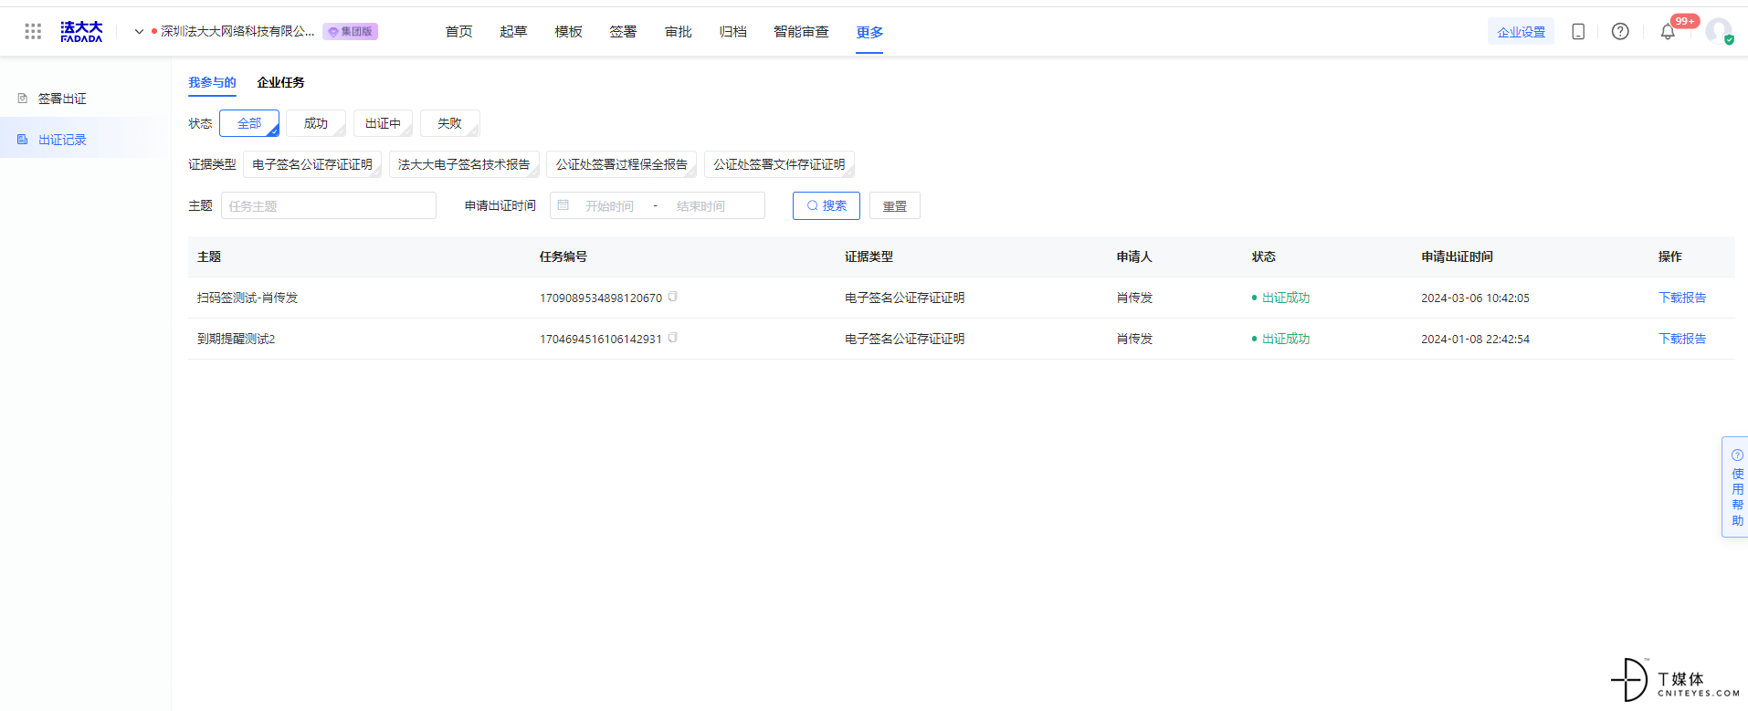Image resolution: width=1748 pixels, height=711 pixels.
Task: Copy task number 1704694516106142931
Action: click(673, 338)
